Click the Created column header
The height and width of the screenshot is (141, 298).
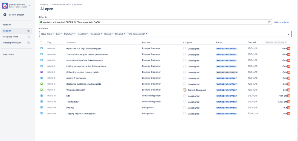tap(252, 42)
